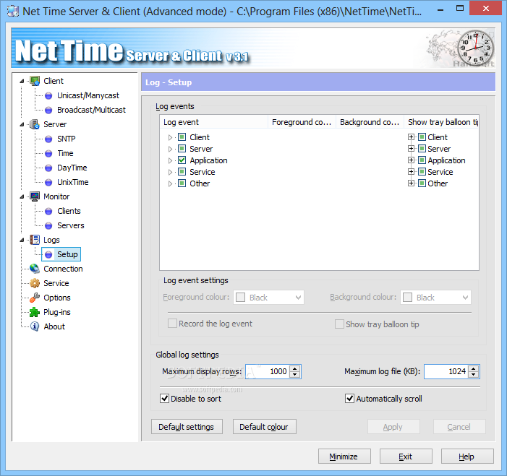Expand Service in balloon tip column
Screen dimensions: 507x476
pyautogui.click(x=411, y=172)
